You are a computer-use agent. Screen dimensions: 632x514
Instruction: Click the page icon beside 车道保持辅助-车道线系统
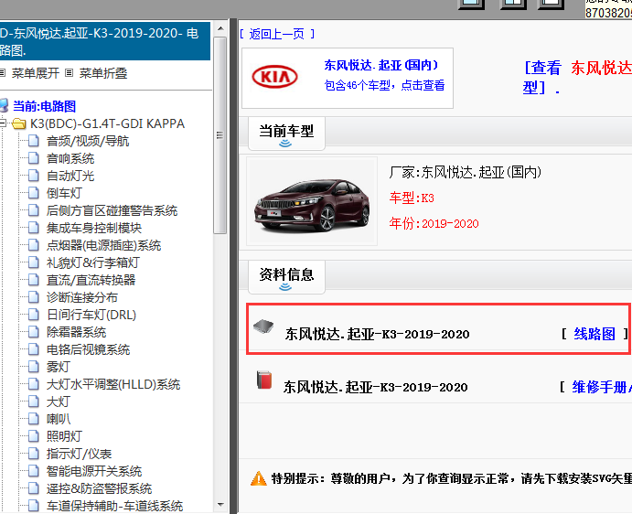point(34,506)
